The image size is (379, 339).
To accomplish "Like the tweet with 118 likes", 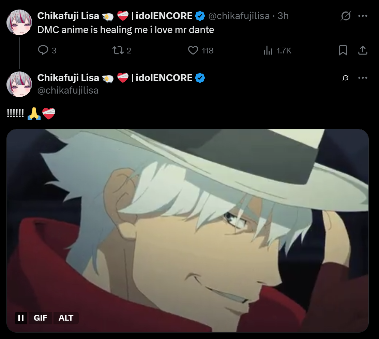I will click(x=193, y=50).
